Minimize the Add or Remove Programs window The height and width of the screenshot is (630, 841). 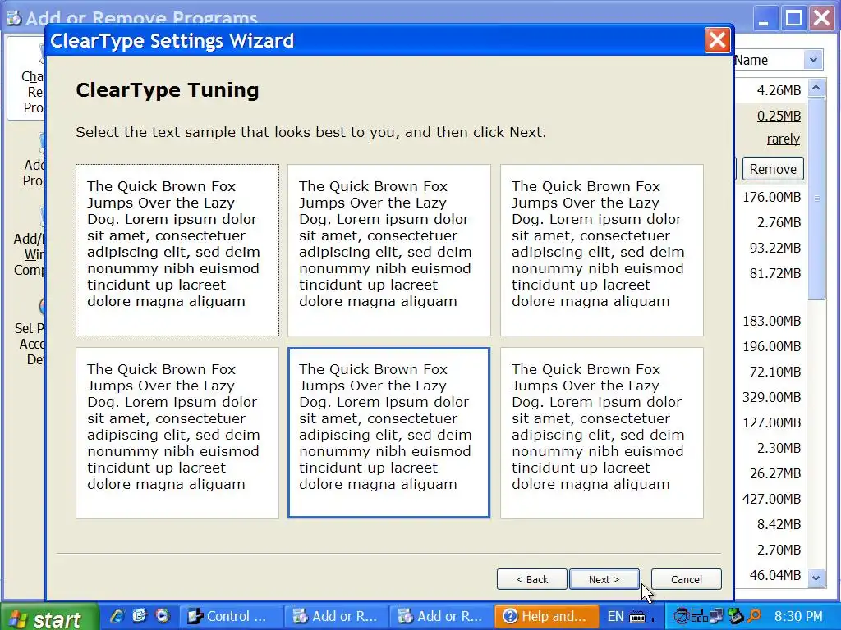coord(765,19)
